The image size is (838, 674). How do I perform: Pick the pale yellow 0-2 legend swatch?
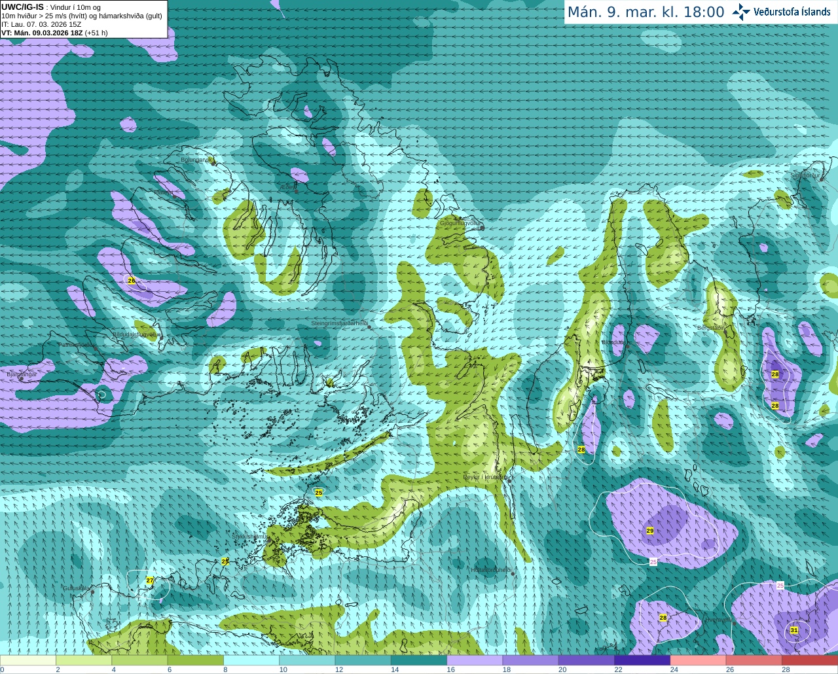pos(28,660)
